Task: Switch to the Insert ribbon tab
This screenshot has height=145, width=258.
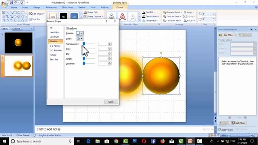Action: [x=25, y=7]
